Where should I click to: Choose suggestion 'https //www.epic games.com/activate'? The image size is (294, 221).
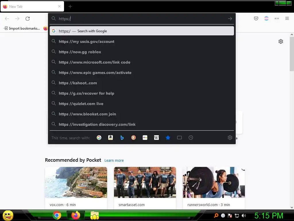(x=142, y=73)
